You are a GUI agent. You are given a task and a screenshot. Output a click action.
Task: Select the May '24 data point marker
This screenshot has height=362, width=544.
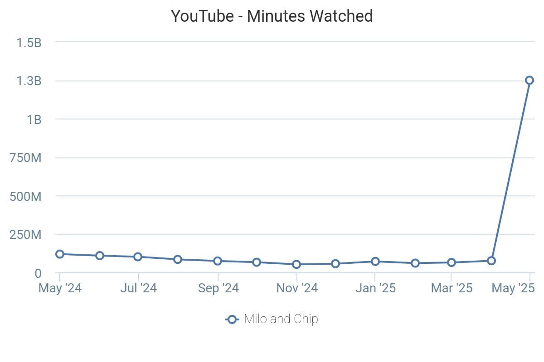(59, 254)
